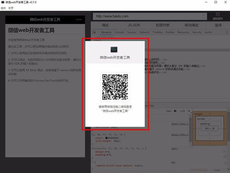
Task: Open the 关于 menu
Action: click(x=11, y=8)
